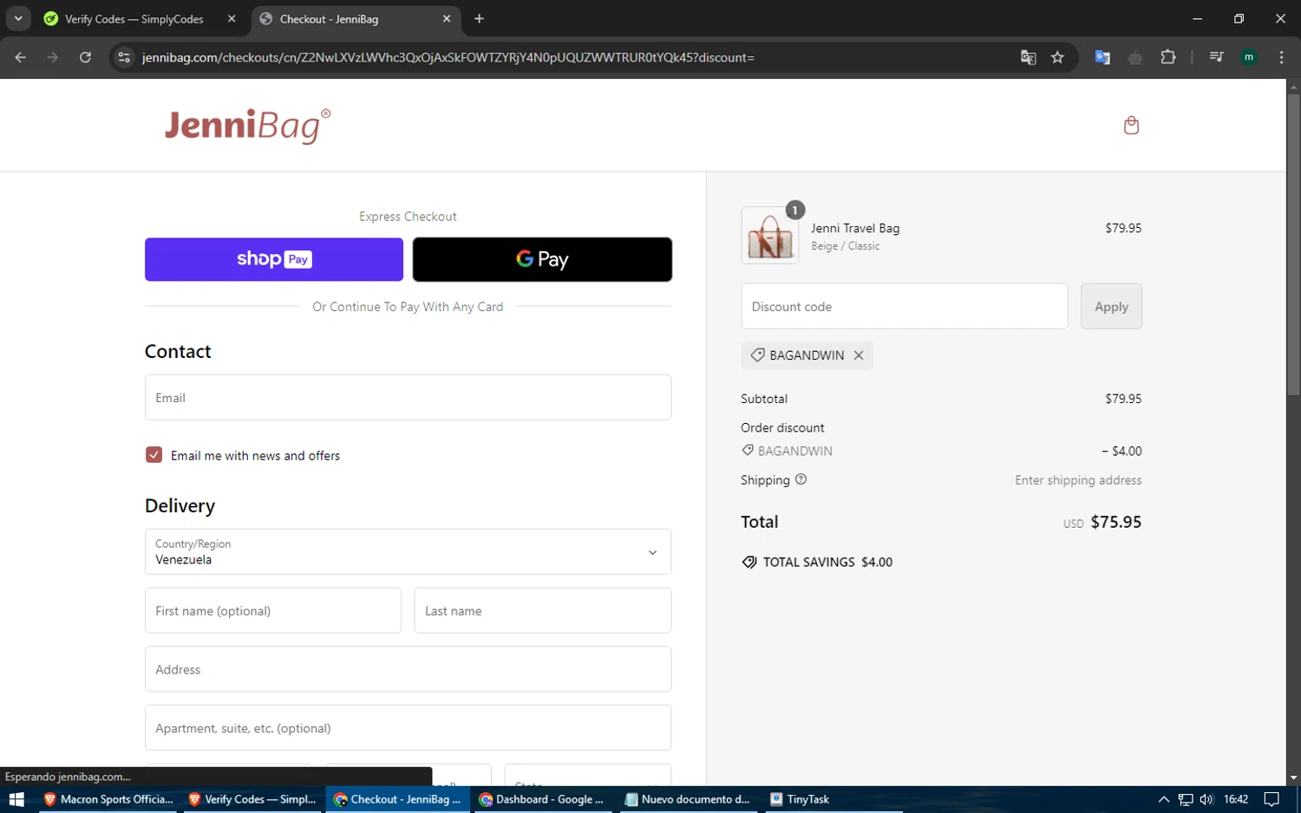Go back to the previous page
This screenshot has height=813, width=1301.
[21, 57]
